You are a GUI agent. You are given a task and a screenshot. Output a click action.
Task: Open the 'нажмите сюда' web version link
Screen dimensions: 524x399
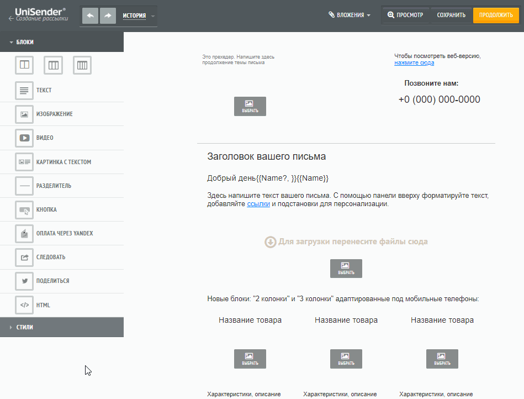414,63
